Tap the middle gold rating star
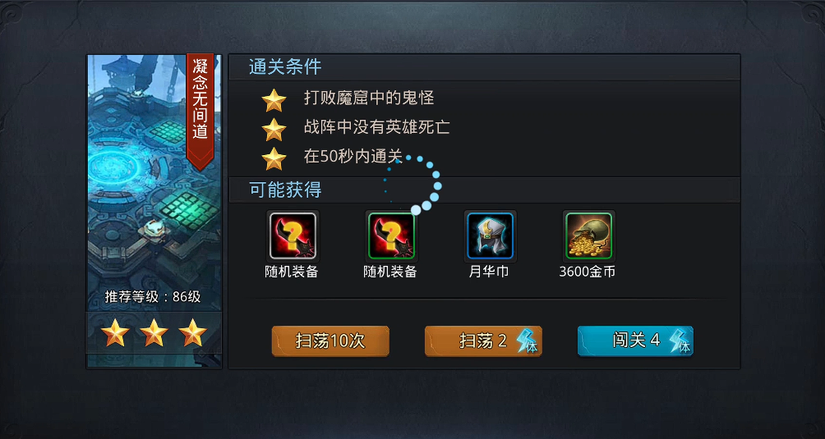 tap(154, 332)
